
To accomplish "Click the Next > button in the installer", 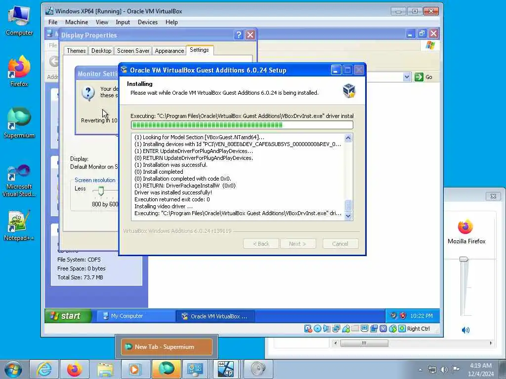I will [297, 244].
